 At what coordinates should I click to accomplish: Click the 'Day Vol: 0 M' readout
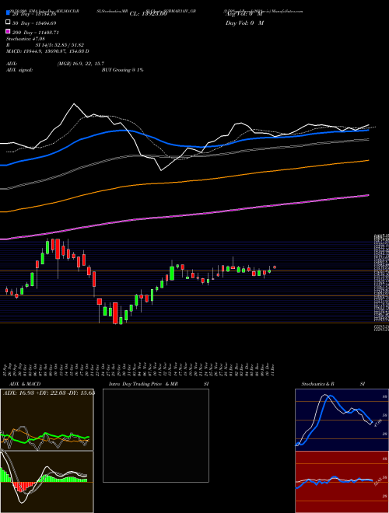click(x=244, y=23)
